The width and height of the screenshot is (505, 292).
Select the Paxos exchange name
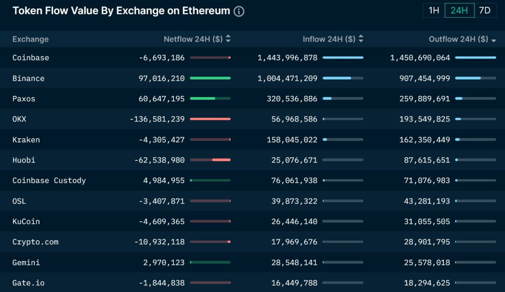24,99
